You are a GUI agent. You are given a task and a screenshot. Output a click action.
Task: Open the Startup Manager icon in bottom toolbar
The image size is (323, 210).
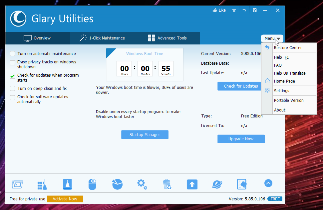pyautogui.click(x=17, y=184)
